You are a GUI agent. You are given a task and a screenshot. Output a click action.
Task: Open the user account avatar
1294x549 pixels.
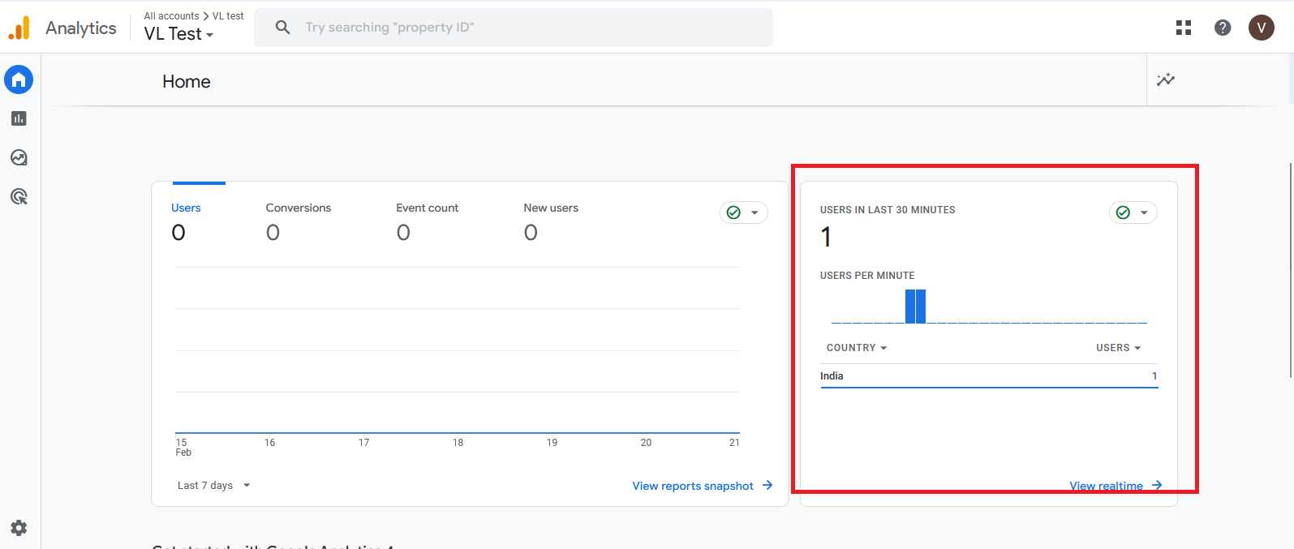tap(1261, 28)
